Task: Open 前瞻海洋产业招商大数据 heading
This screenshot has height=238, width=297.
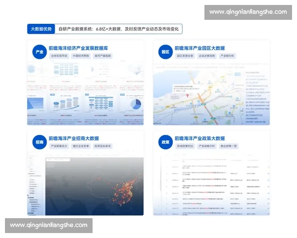Action: coord(74,138)
